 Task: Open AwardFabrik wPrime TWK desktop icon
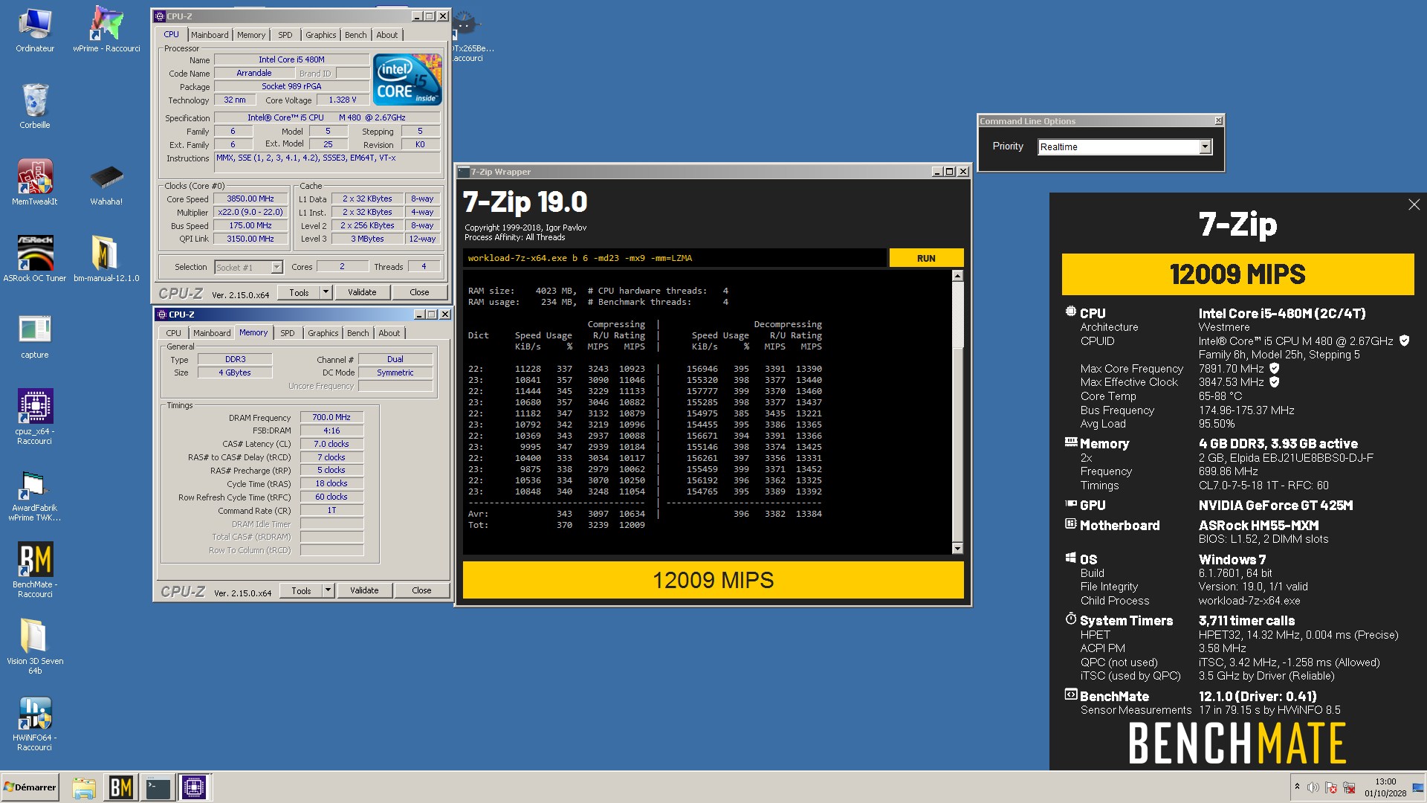point(35,494)
